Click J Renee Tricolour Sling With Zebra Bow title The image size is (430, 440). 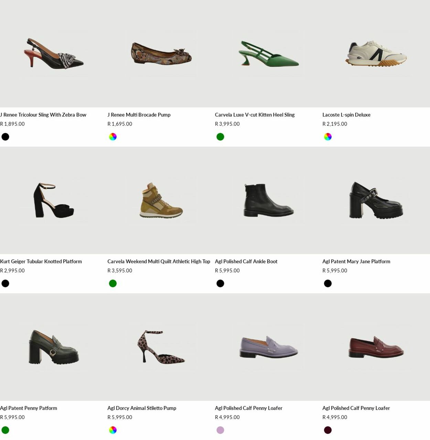pos(43,115)
